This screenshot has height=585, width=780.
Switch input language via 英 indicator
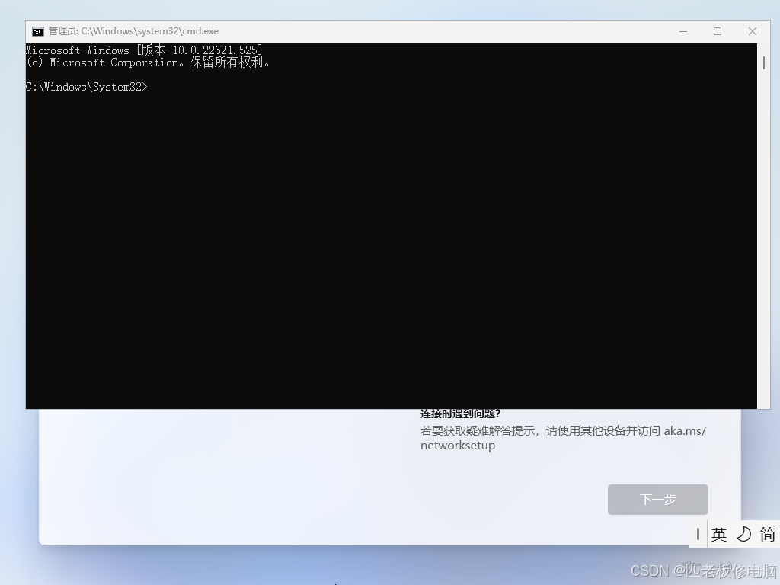point(719,535)
